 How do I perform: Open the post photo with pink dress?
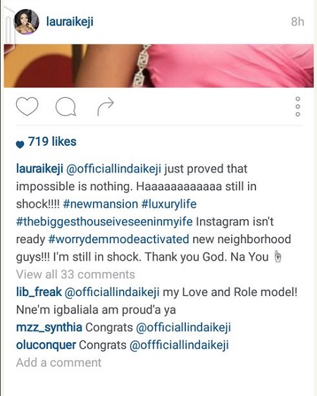tap(158, 66)
